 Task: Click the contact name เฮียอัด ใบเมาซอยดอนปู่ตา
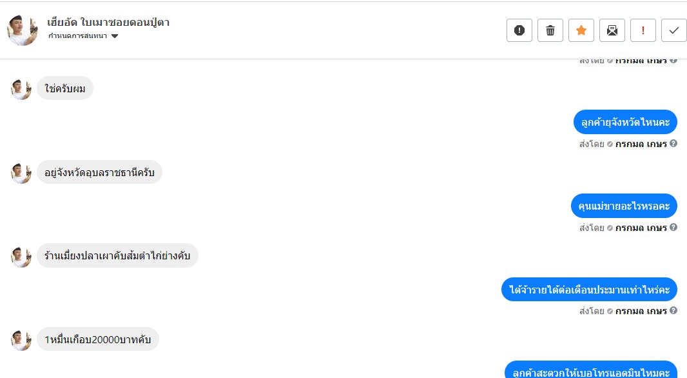click(x=108, y=23)
